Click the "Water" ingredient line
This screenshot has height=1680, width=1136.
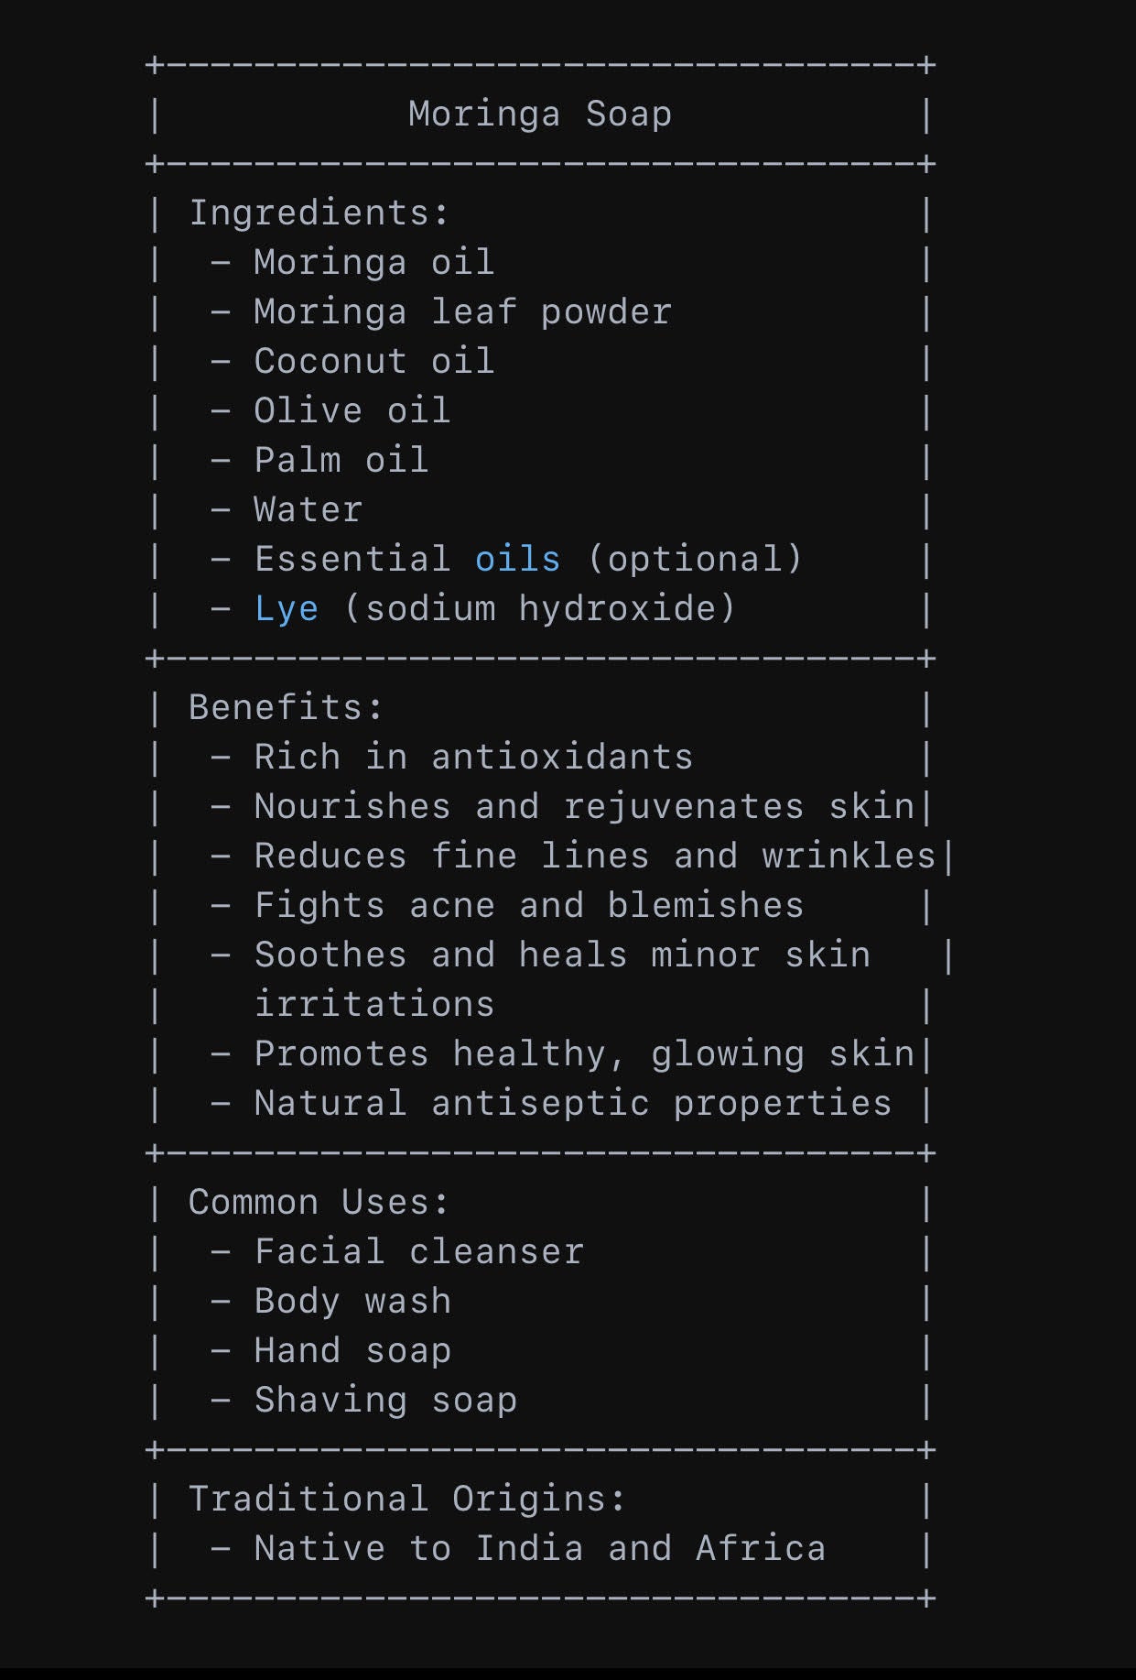click(308, 509)
